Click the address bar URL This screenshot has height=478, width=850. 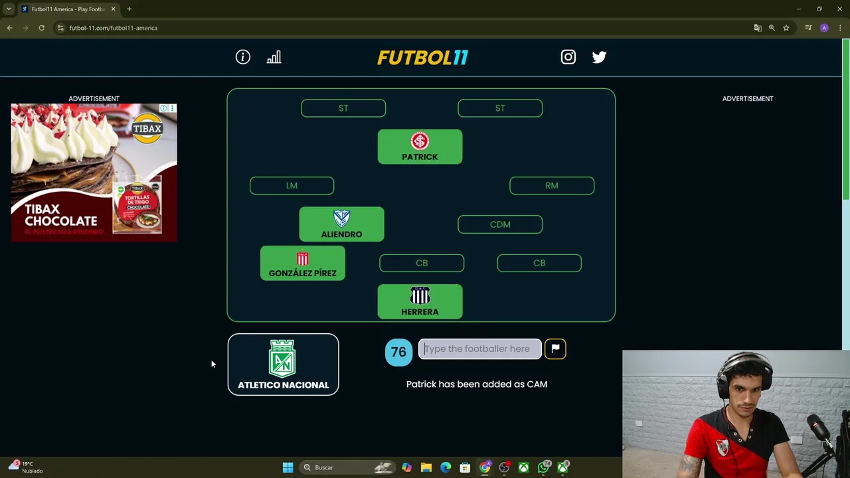(113, 28)
